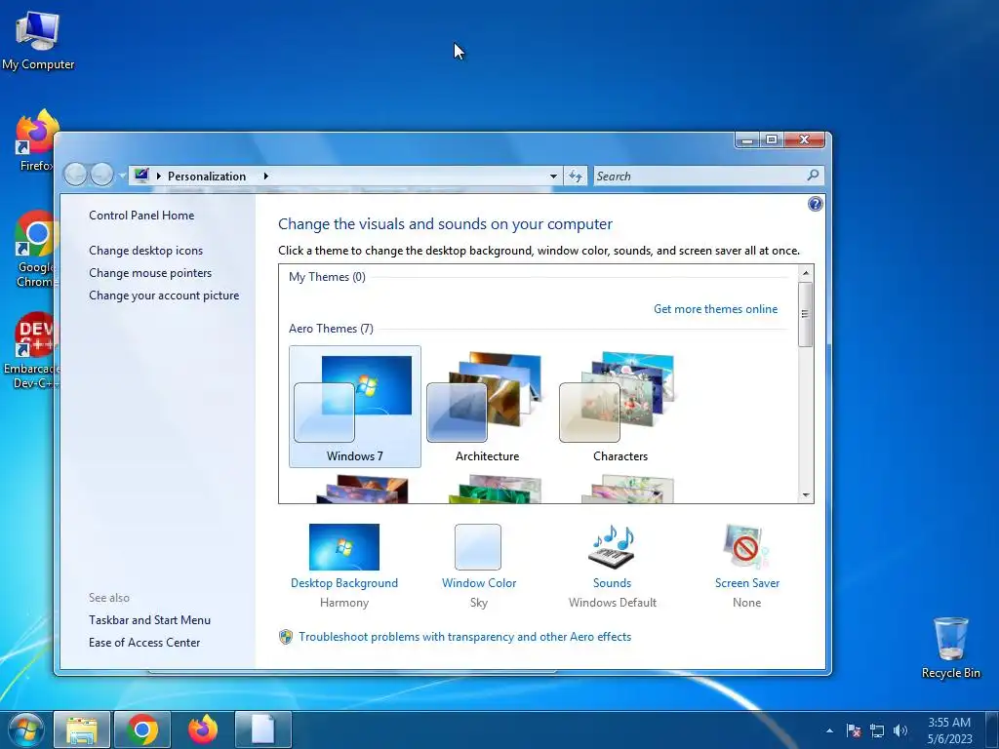
Task: Expand the arrow before Personalization in address bar
Action: click(x=159, y=176)
